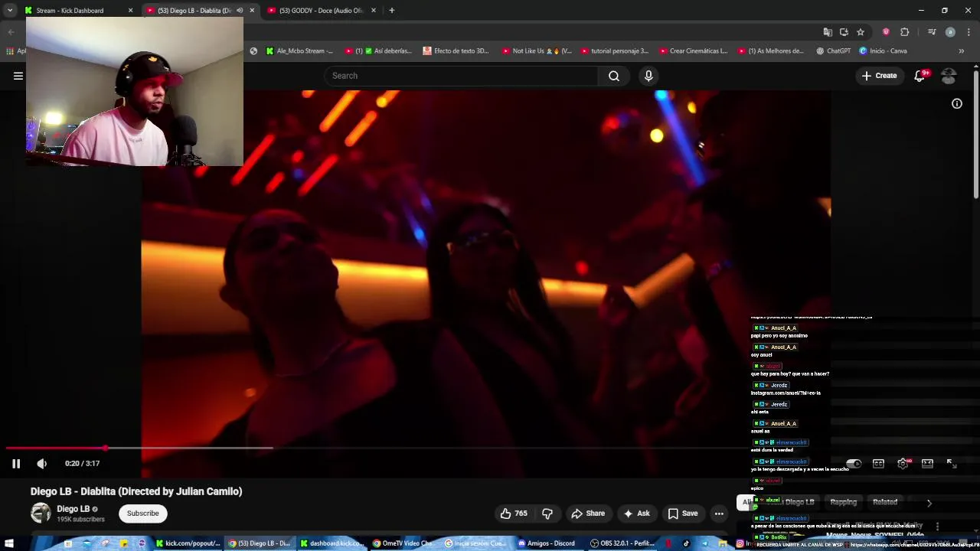Open a new browser tab

pyautogui.click(x=391, y=11)
